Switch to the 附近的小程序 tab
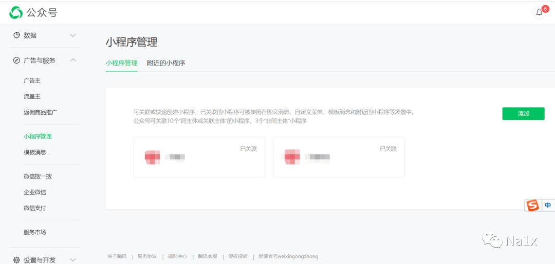 (x=165, y=63)
